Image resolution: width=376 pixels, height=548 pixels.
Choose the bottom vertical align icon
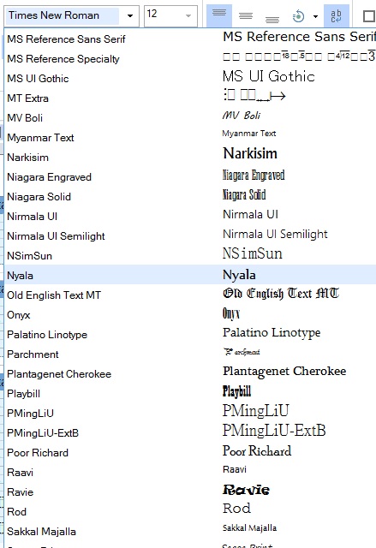tap(272, 15)
